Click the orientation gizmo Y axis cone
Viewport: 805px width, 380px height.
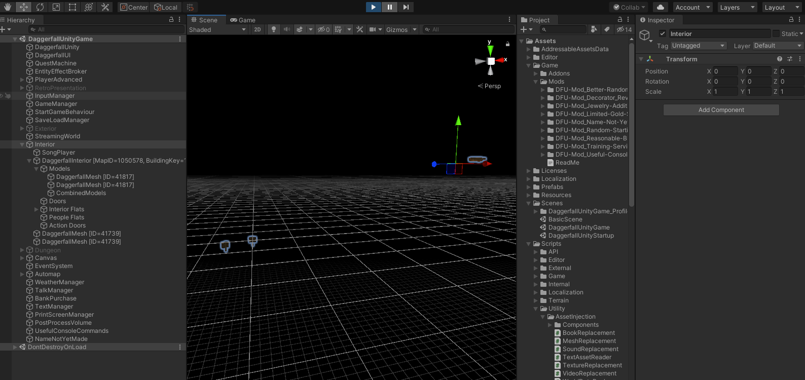coord(490,50)
